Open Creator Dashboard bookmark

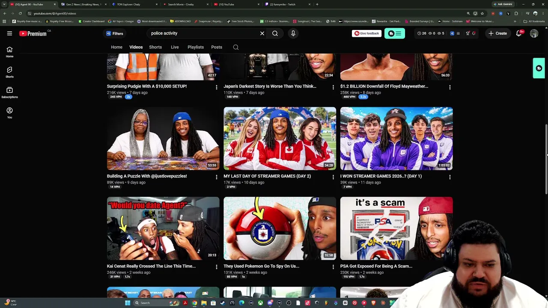(x=91, y=21)
